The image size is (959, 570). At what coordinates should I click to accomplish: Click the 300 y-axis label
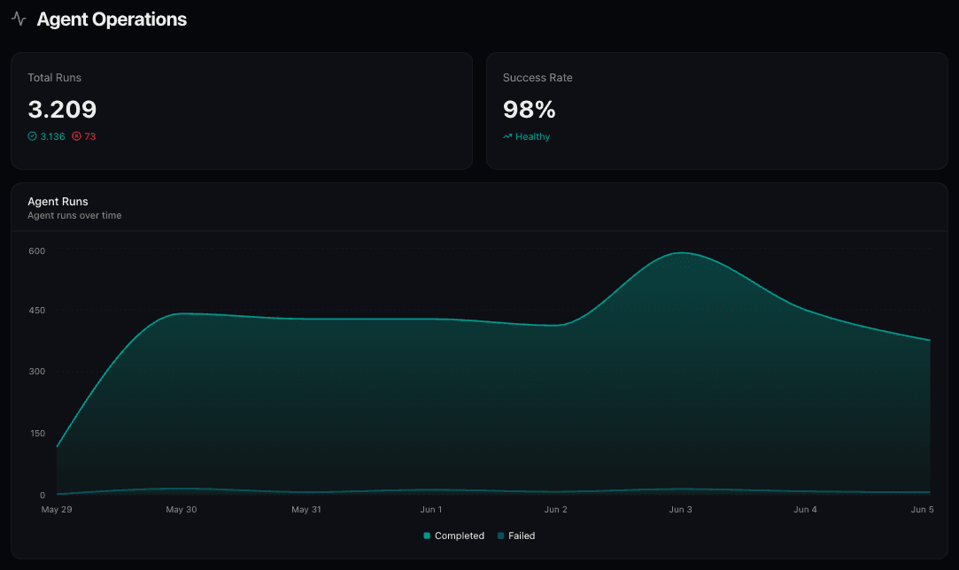pos(36,371)
